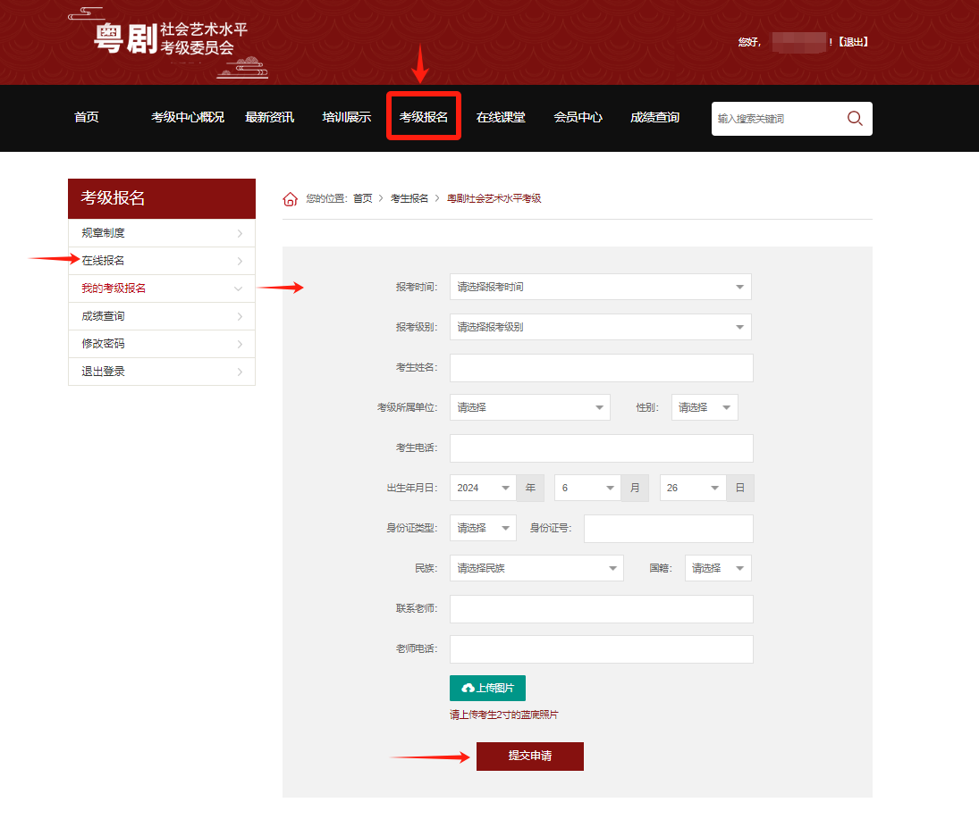Click the chevron next to 成绩查询 in sidebar

point(240,317)
